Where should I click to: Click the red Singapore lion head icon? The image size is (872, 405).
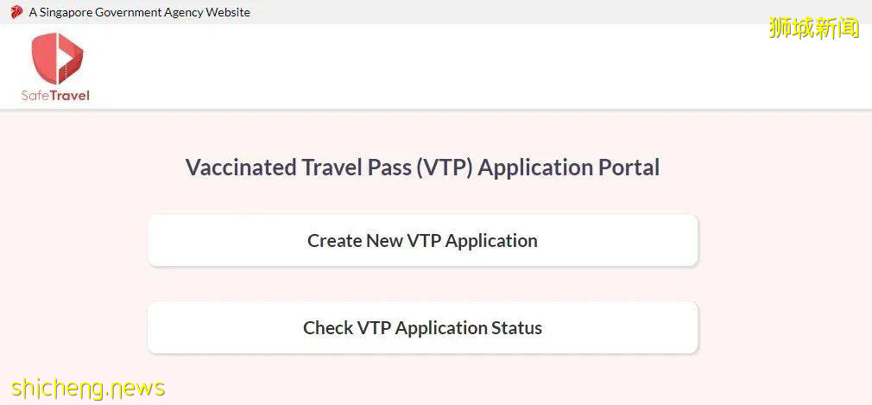16,12
